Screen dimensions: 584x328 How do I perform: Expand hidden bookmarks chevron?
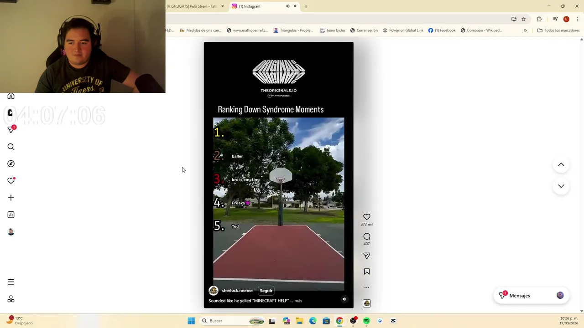525,31
